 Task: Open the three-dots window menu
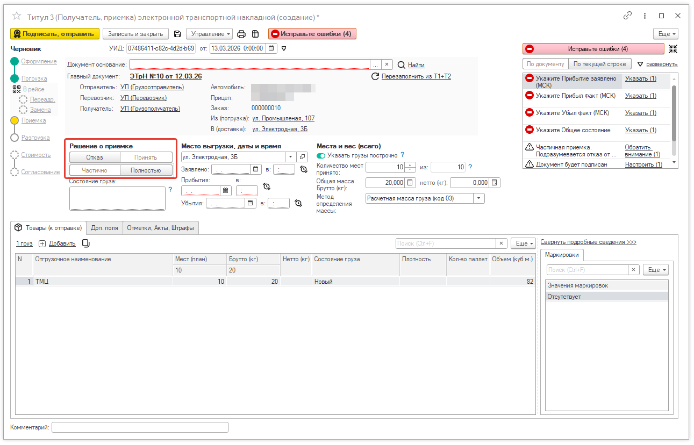[x=645, y=16]
